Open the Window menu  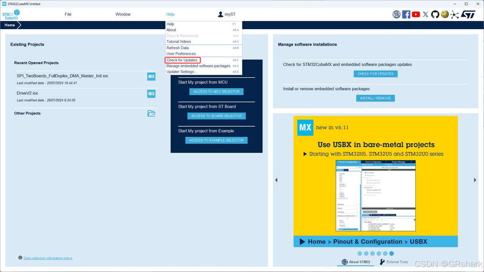(x=123, y=14)
